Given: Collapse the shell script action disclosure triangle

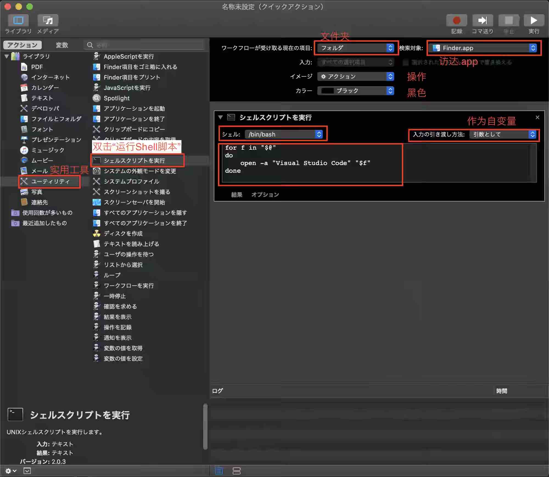Looking at the screenshot, I should tap(220, 117).
